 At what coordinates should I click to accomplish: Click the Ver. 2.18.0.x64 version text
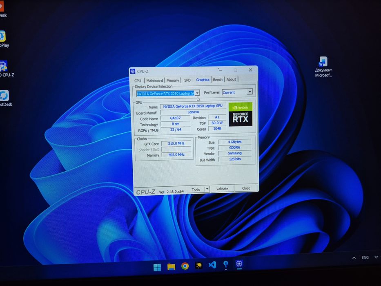click(171, 192)
